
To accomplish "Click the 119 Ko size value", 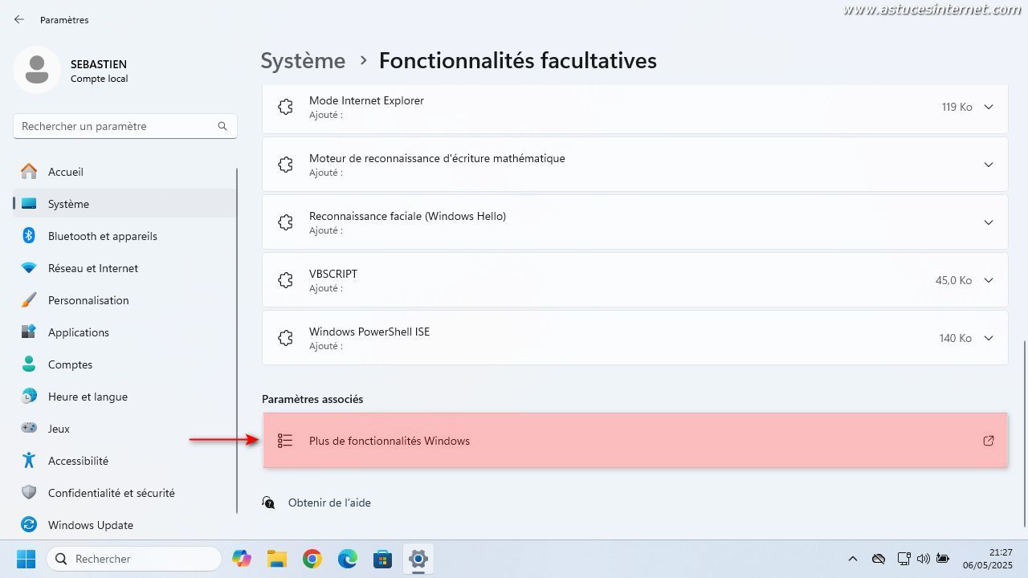I will point(957,107).
